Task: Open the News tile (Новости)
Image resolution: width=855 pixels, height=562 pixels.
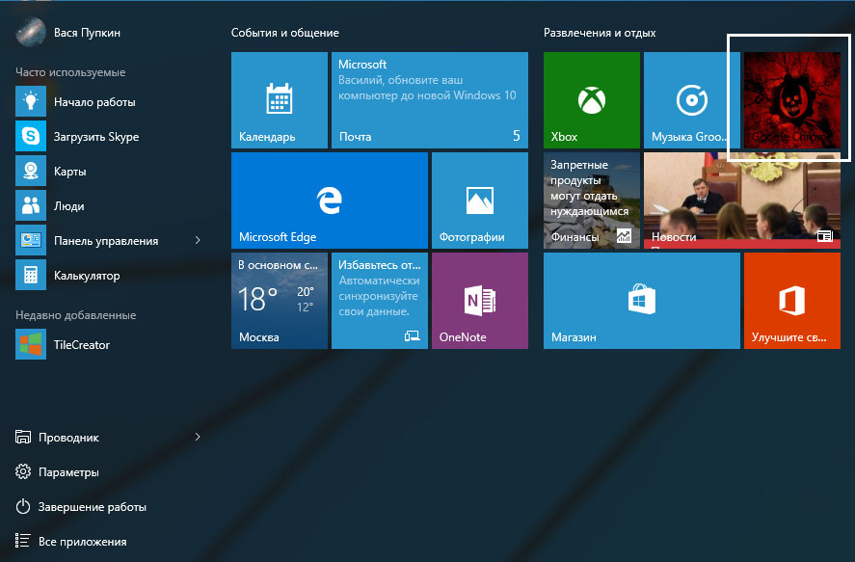Action: [x=742, y=201]
